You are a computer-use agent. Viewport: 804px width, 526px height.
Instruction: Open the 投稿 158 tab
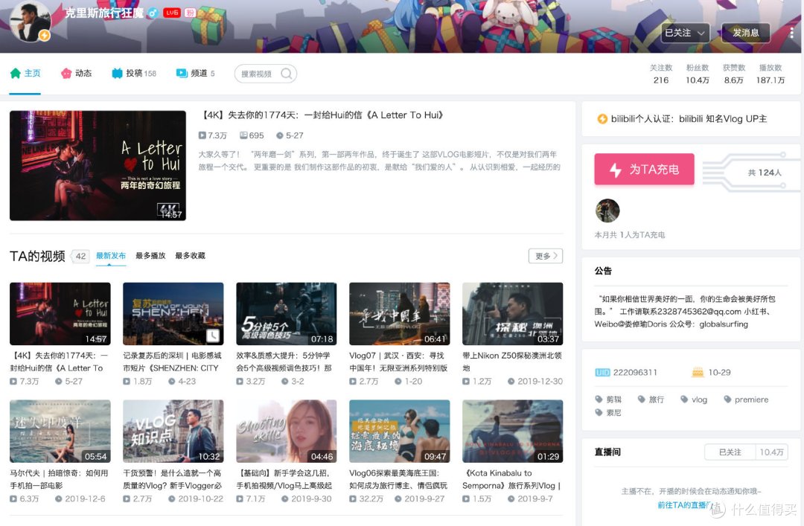click(x=134, y=74)
